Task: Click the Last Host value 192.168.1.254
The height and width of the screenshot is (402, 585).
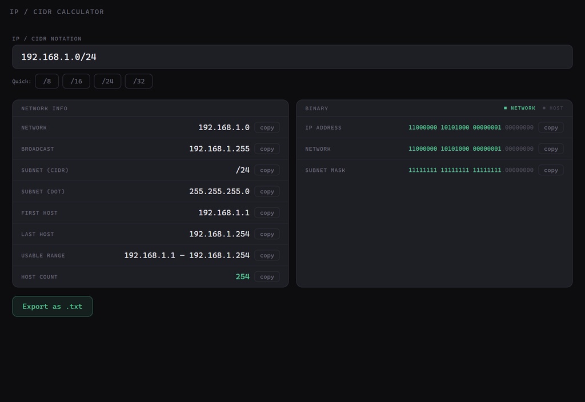Action: coord(219,234)
